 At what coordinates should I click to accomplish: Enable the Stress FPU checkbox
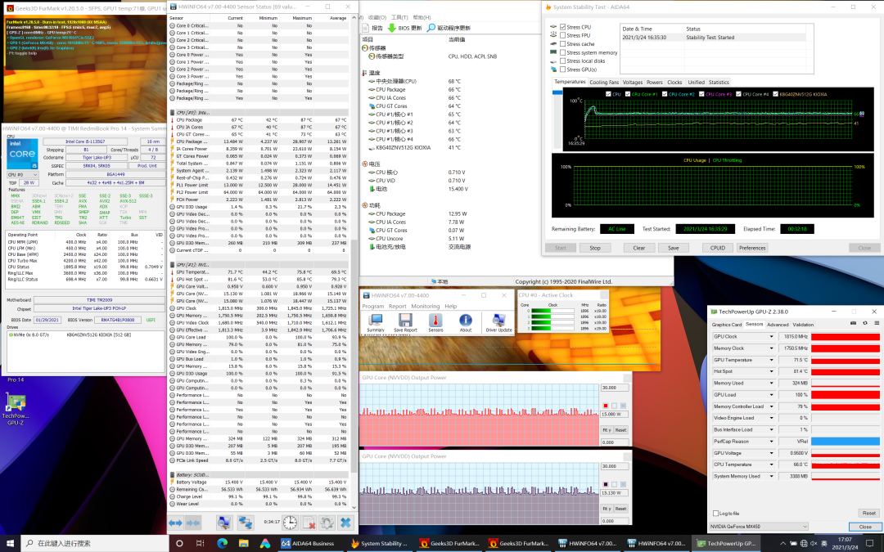click(x=563, y=36)
